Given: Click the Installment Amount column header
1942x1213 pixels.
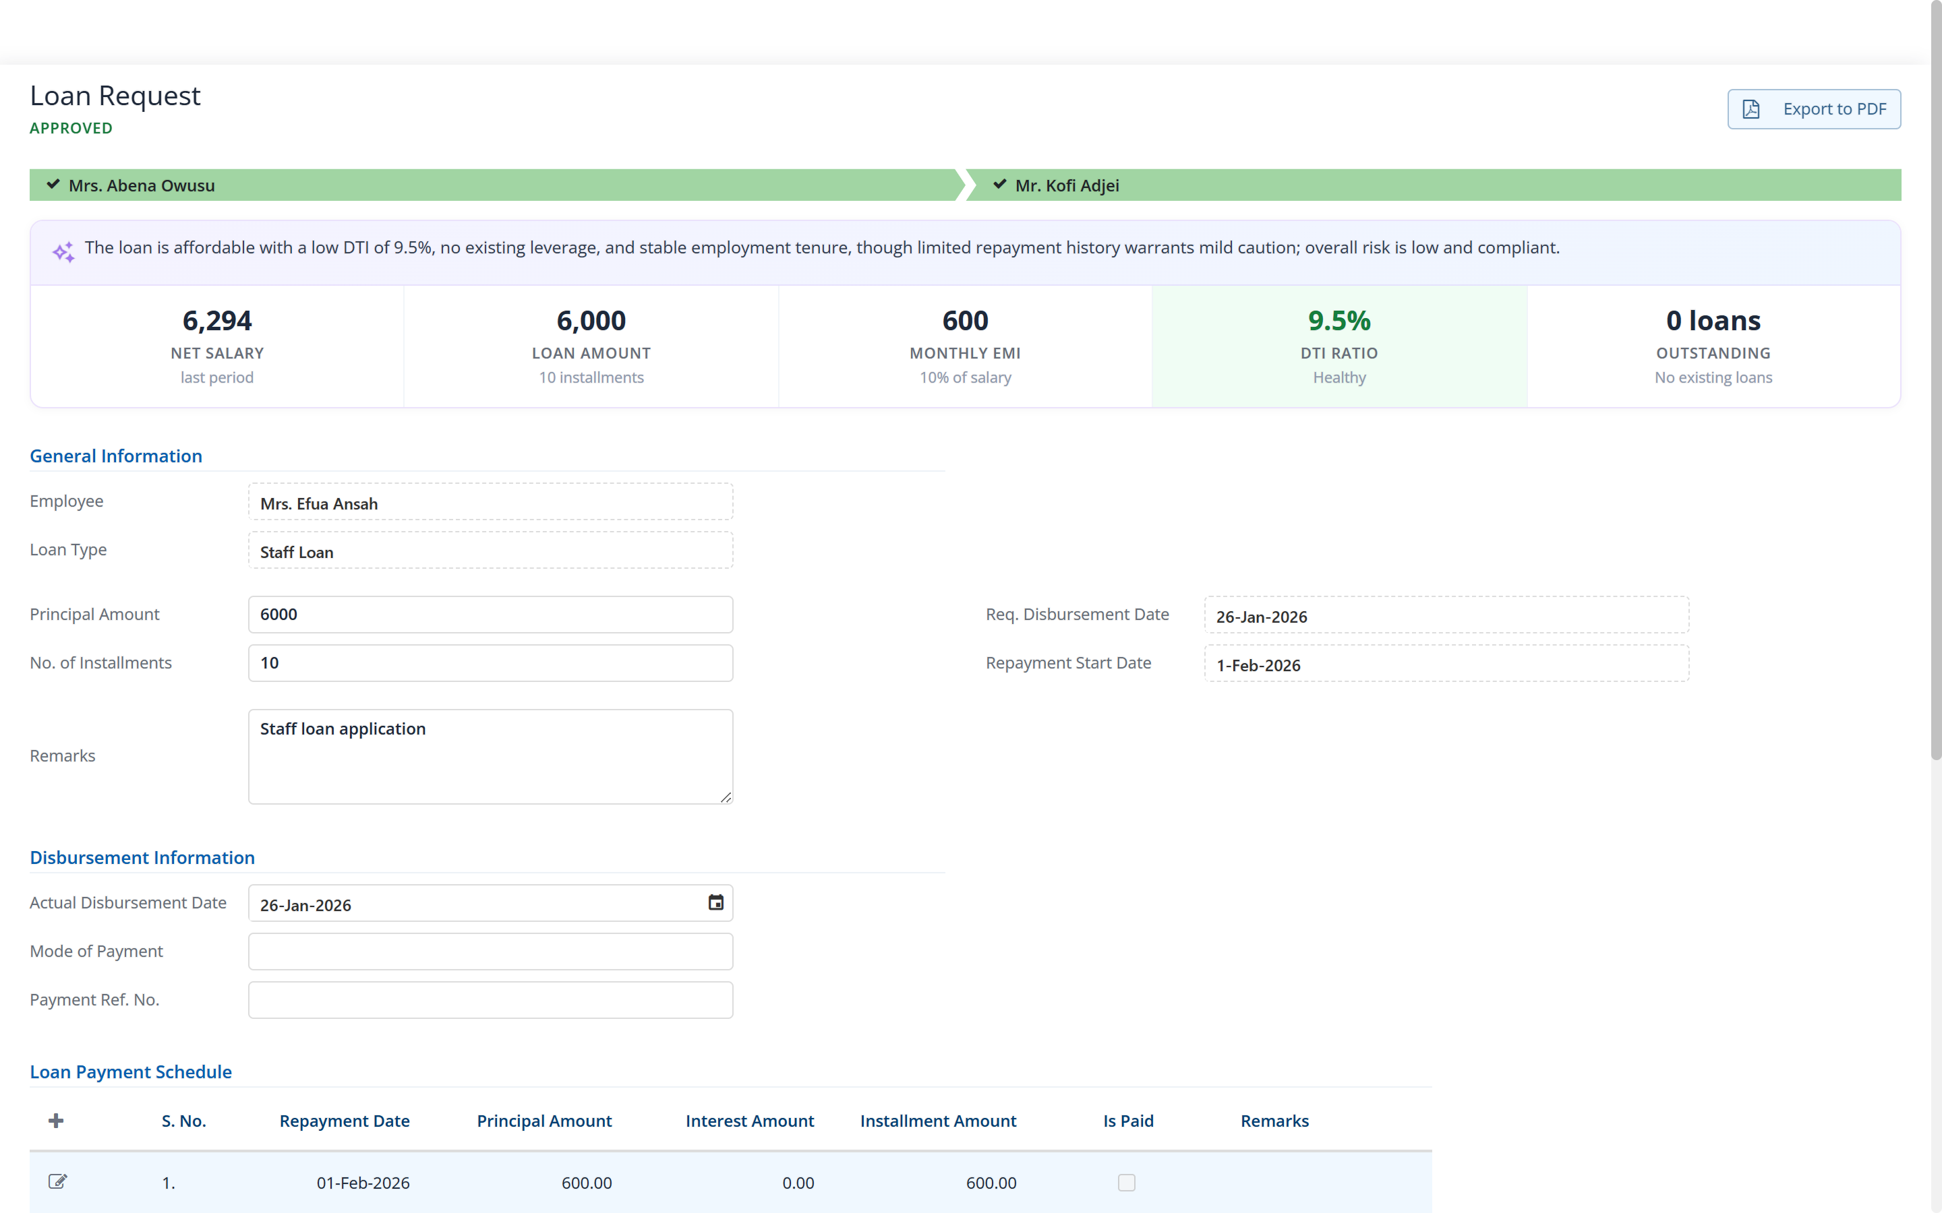Looking at the screenshot, I should [938, 1121].
